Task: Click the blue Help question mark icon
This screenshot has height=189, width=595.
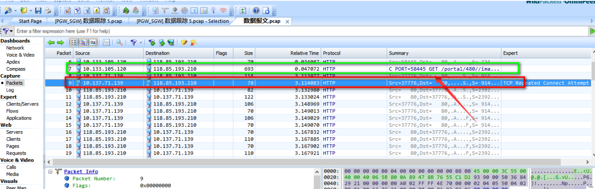Action: pyautogui.click(x=256, y=11)
